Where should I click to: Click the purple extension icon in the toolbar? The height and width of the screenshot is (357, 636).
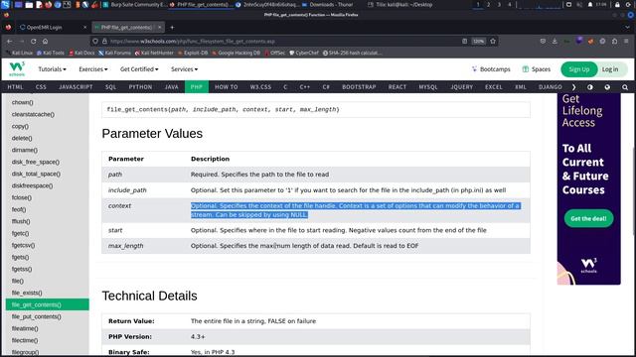tap(578, 41)
